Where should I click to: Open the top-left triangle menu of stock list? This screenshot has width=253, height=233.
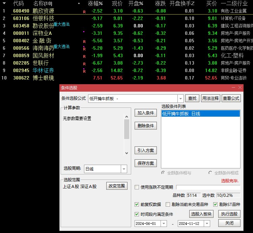click(x=4, y=3)
